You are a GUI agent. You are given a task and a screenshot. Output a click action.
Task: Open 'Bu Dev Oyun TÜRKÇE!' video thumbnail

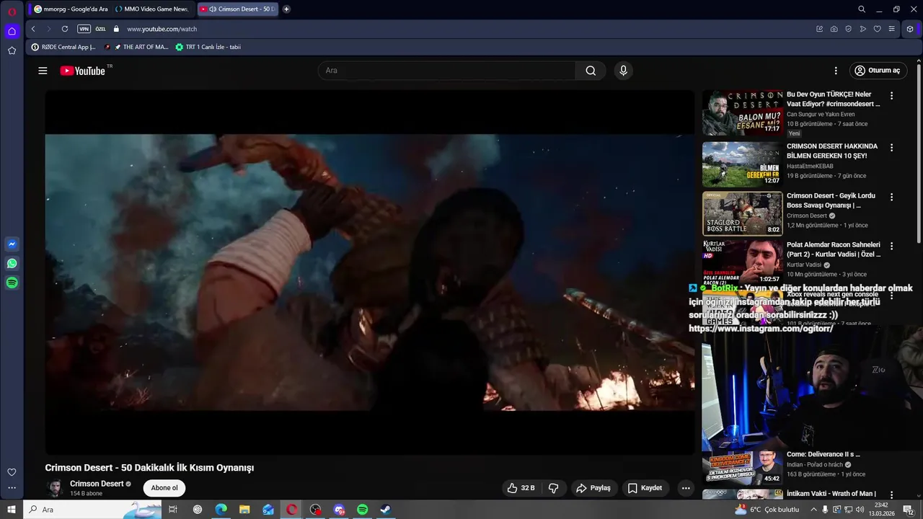point(743,112)
